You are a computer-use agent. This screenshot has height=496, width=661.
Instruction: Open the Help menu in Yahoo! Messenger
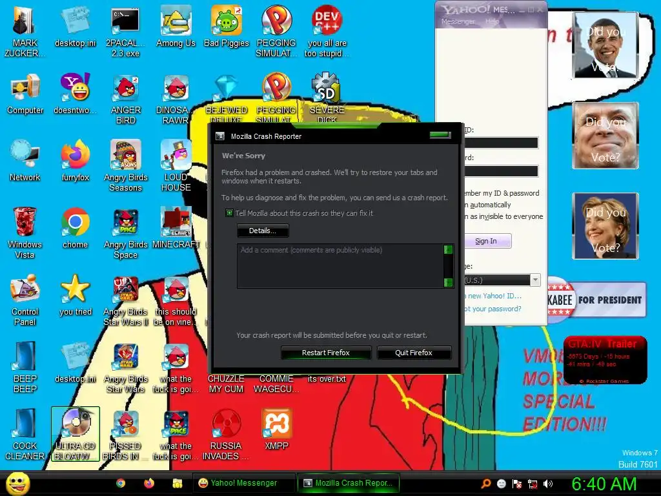point(491,21)
